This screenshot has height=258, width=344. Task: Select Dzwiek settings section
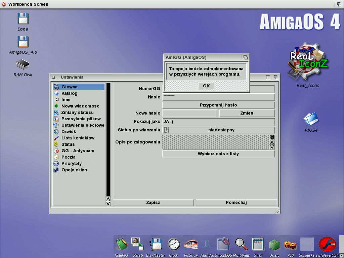[79, 131]
